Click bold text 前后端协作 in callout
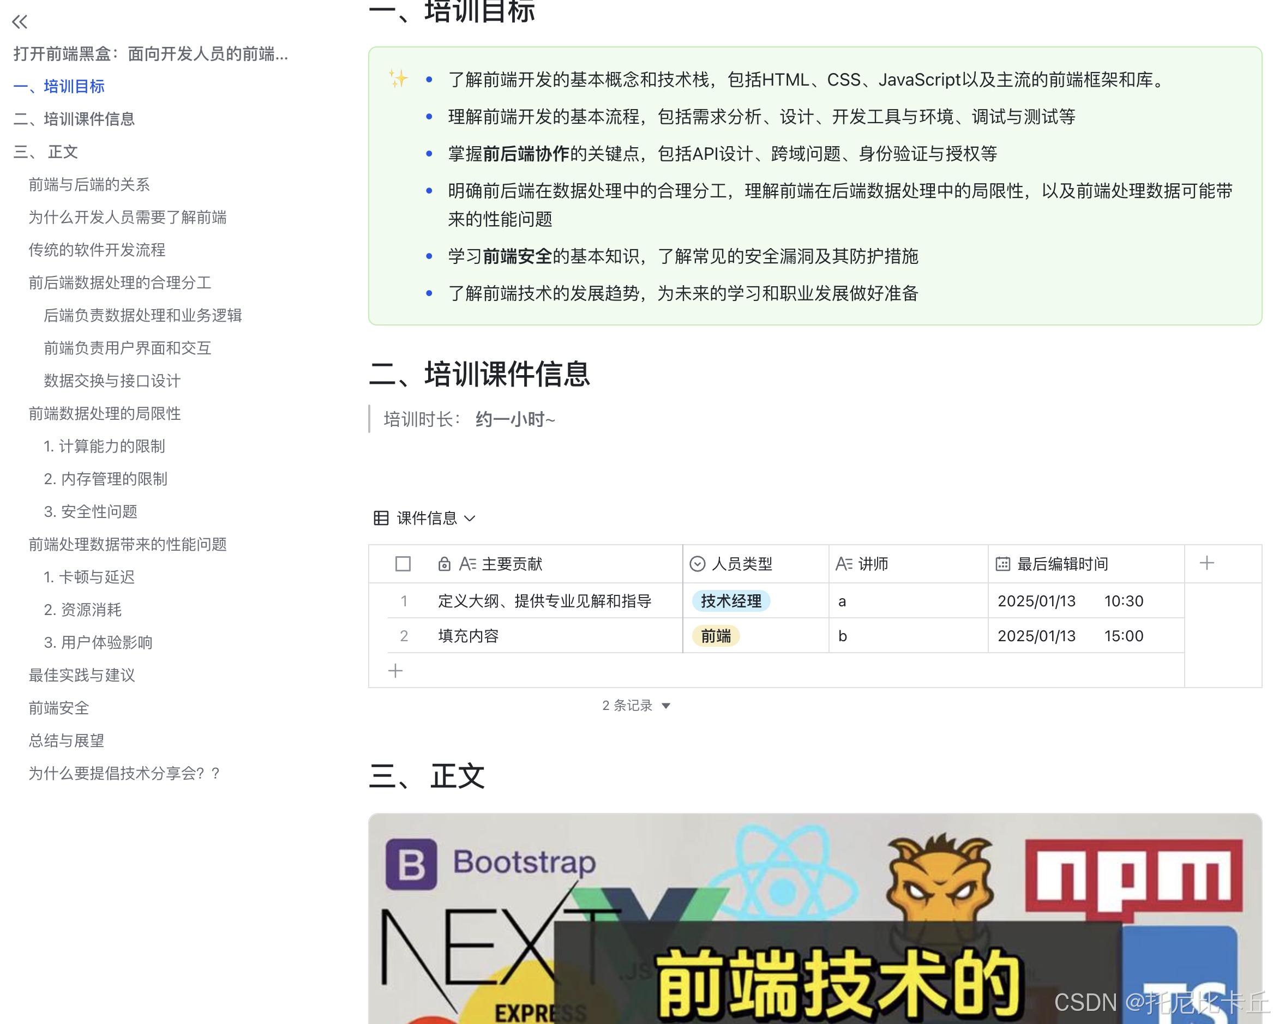Image resolution: width=1273 pixels, height=1024 pixels. click(525, 153)
